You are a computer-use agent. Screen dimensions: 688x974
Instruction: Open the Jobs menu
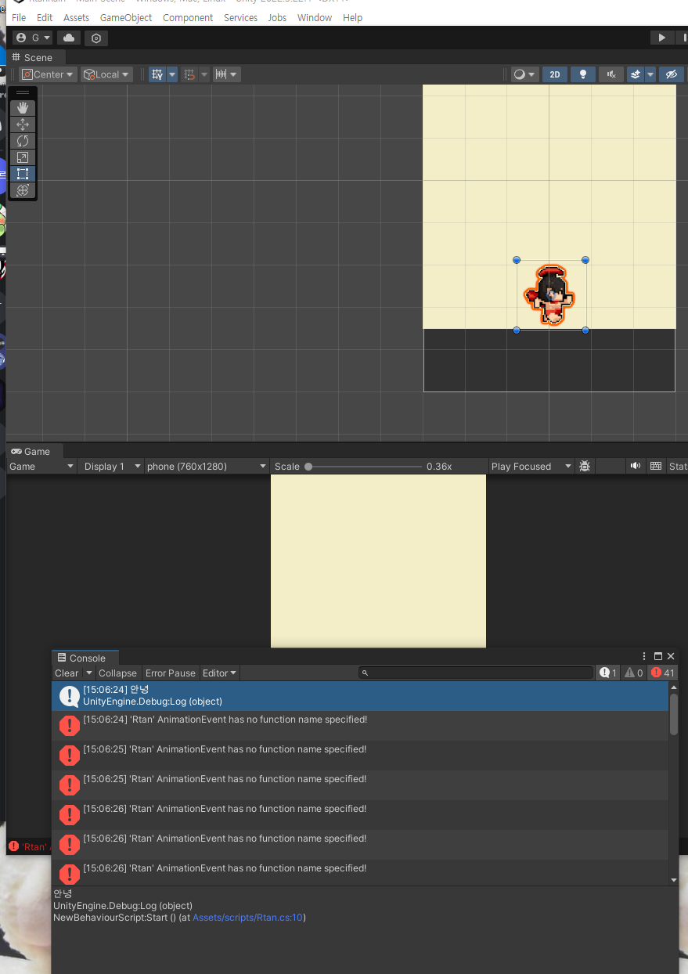pos(277,17)
